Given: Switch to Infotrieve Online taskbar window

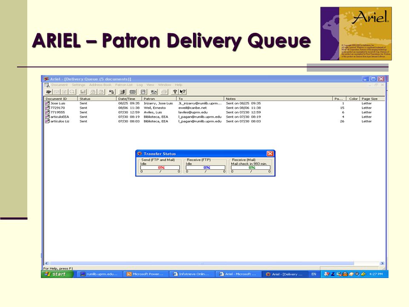Looking at the screenshot, I should (x=191, y=274).
